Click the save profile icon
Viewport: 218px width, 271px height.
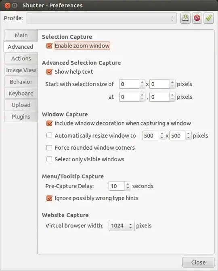click(185, 18)
